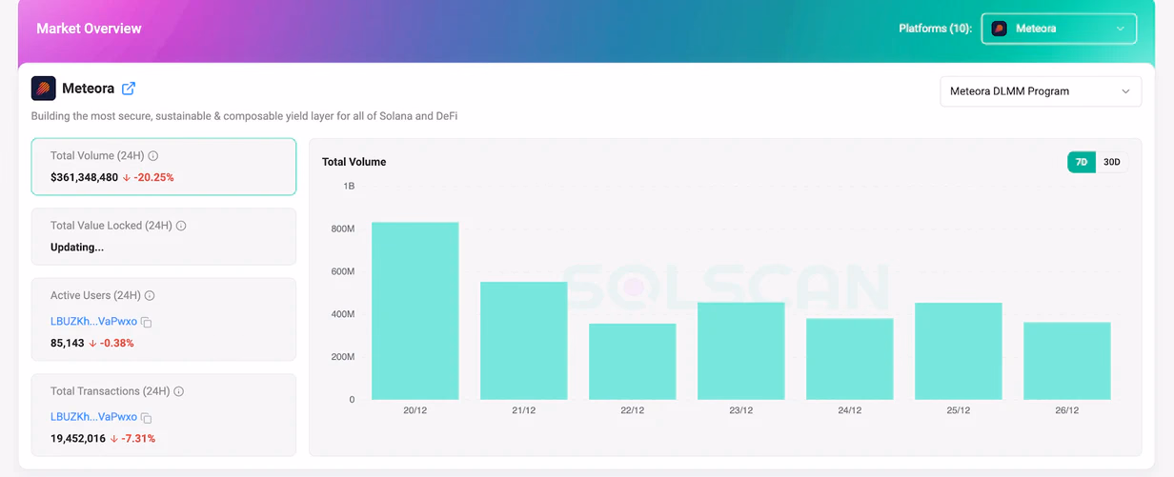Click the 1B axis label

[349, 186]
